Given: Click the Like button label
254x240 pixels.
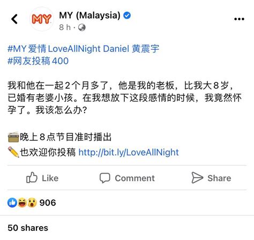Looking at the screenshot, I should point(50,178).
